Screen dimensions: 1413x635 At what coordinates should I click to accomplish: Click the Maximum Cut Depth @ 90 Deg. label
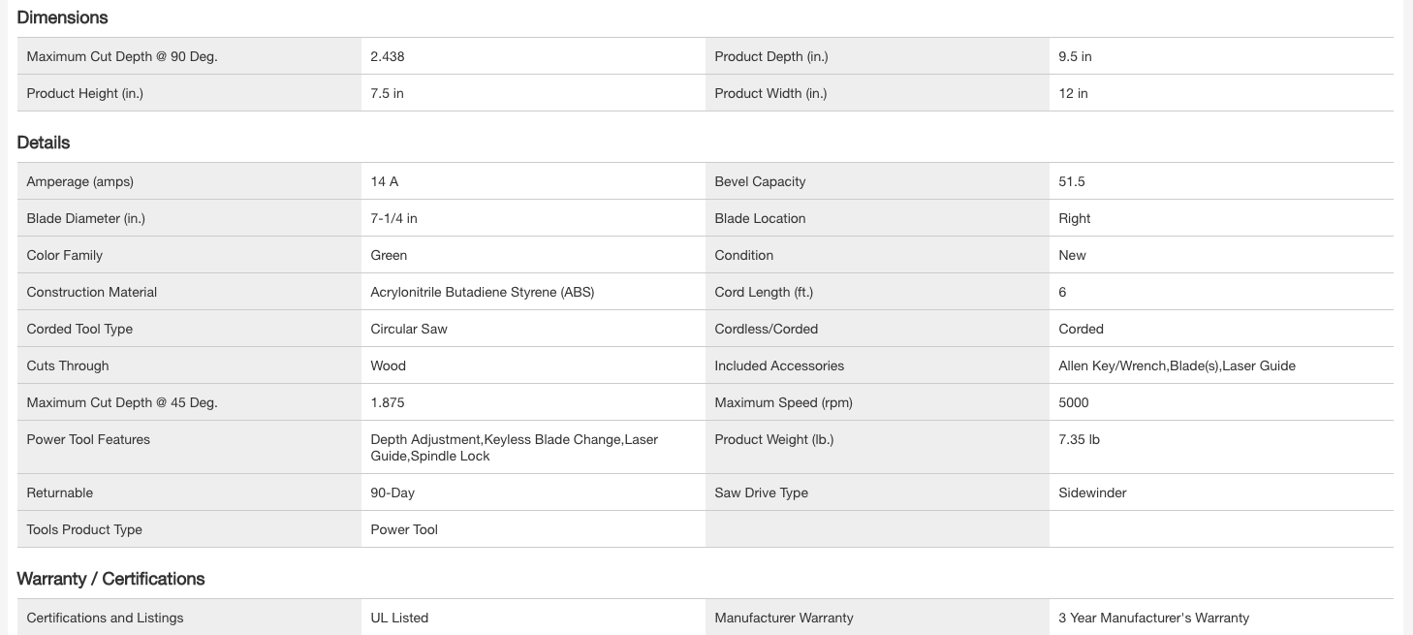point(122,56)
